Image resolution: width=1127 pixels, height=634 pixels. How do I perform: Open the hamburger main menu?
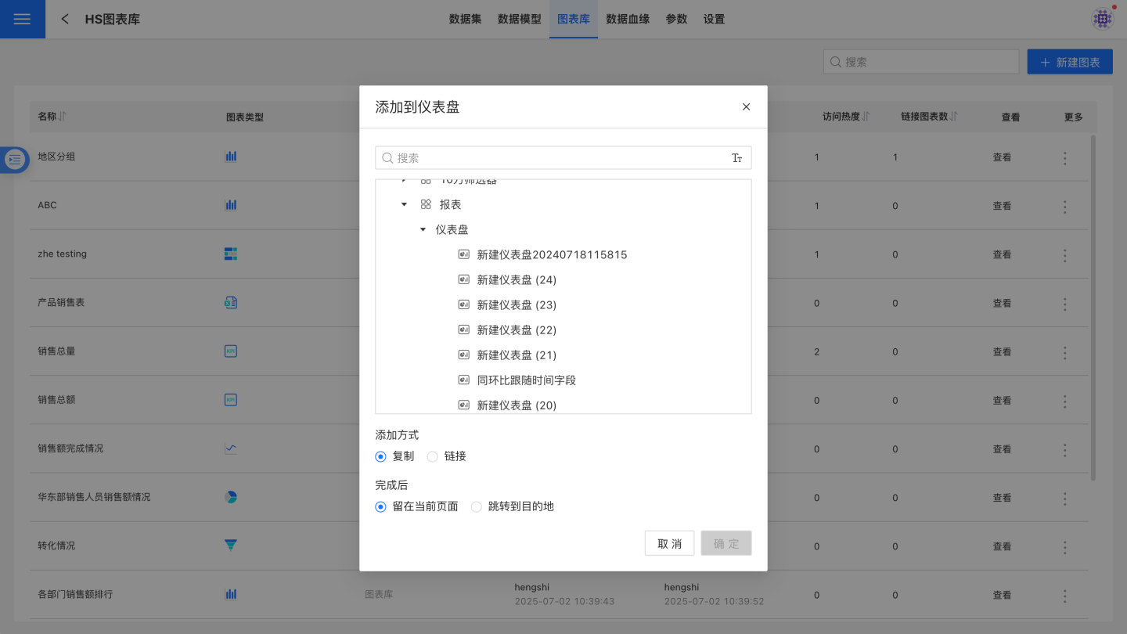[22, 19]
